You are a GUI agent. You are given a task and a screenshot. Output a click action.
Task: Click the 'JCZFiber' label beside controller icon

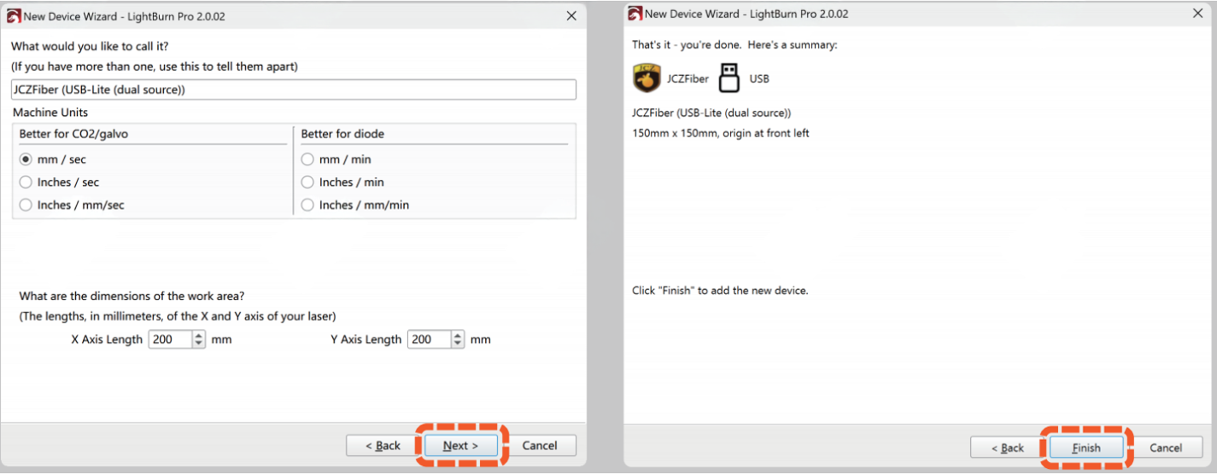click(687, 78)
